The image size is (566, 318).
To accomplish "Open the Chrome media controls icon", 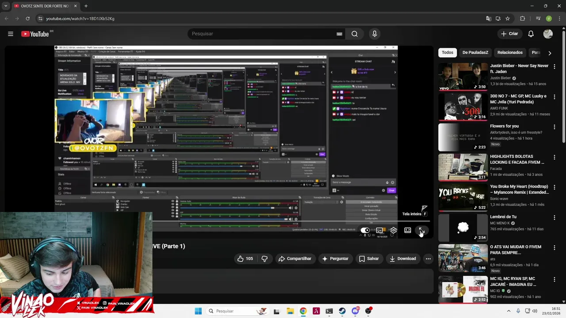I will click(538, 19).
